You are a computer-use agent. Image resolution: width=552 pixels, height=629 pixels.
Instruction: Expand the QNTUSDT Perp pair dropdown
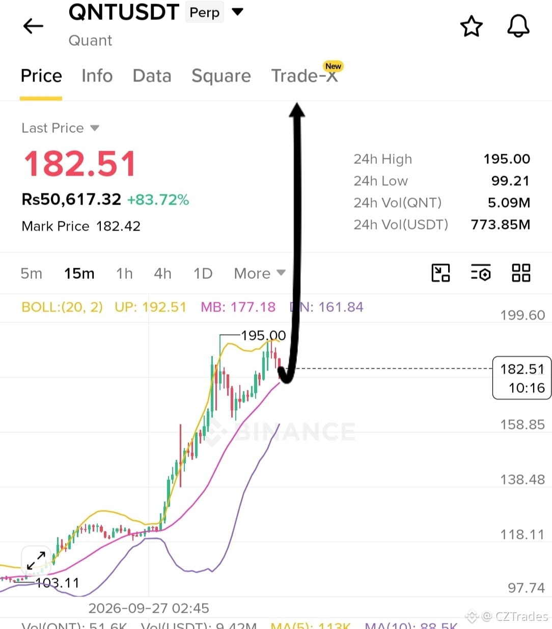pos(237,12)
